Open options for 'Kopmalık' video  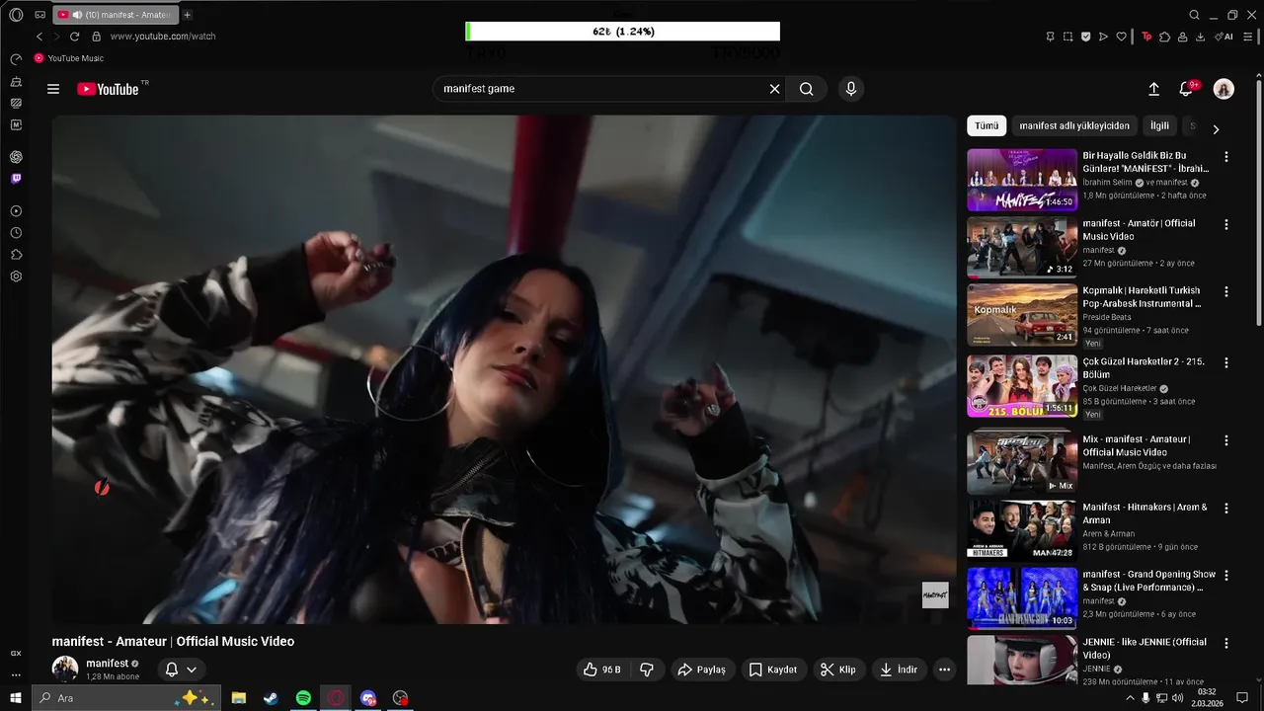coord(1226,292)
